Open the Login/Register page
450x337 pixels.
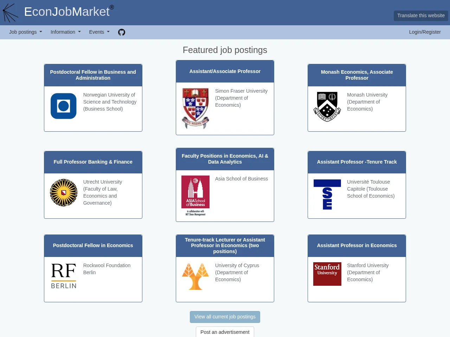pos(425,32)
